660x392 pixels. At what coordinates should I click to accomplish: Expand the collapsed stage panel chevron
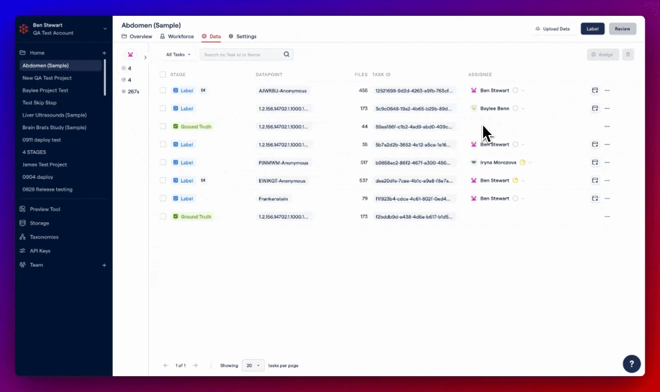coord(145,57)
